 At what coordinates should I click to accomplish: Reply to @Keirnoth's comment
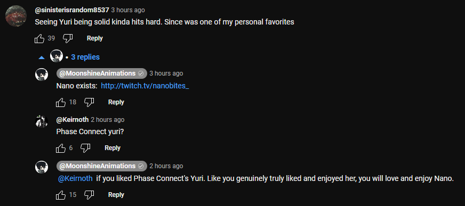coord(113,147)
